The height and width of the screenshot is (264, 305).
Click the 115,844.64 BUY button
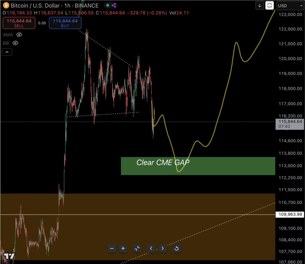pos(65,23)
